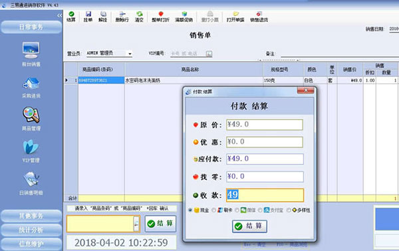Click the product name cell 水密码泡沫洗面奶
Viewport: 399px width, 251px height.
click(194, 80)
